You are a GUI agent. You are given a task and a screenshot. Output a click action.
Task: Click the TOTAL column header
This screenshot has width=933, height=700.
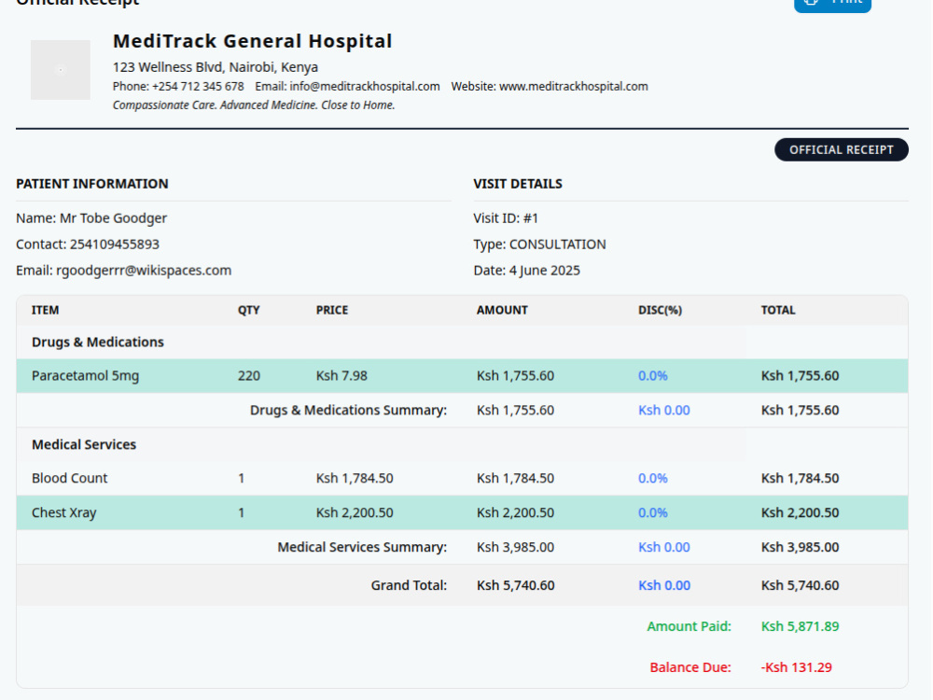click(778, 310)
